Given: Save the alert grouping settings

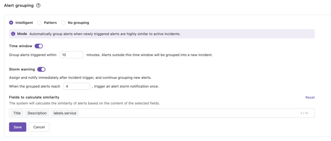Looking at the screenshot, I should 18,127.
